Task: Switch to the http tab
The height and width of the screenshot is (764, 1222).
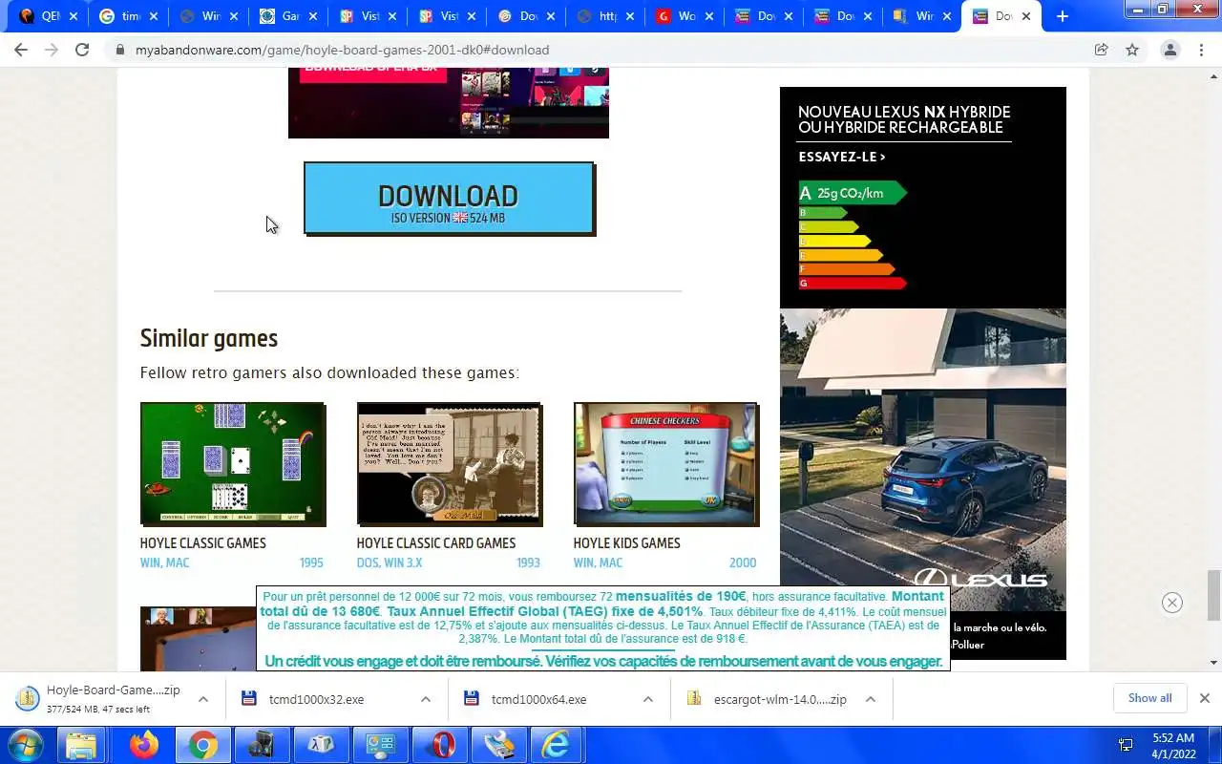Action: tap(604, 16)
